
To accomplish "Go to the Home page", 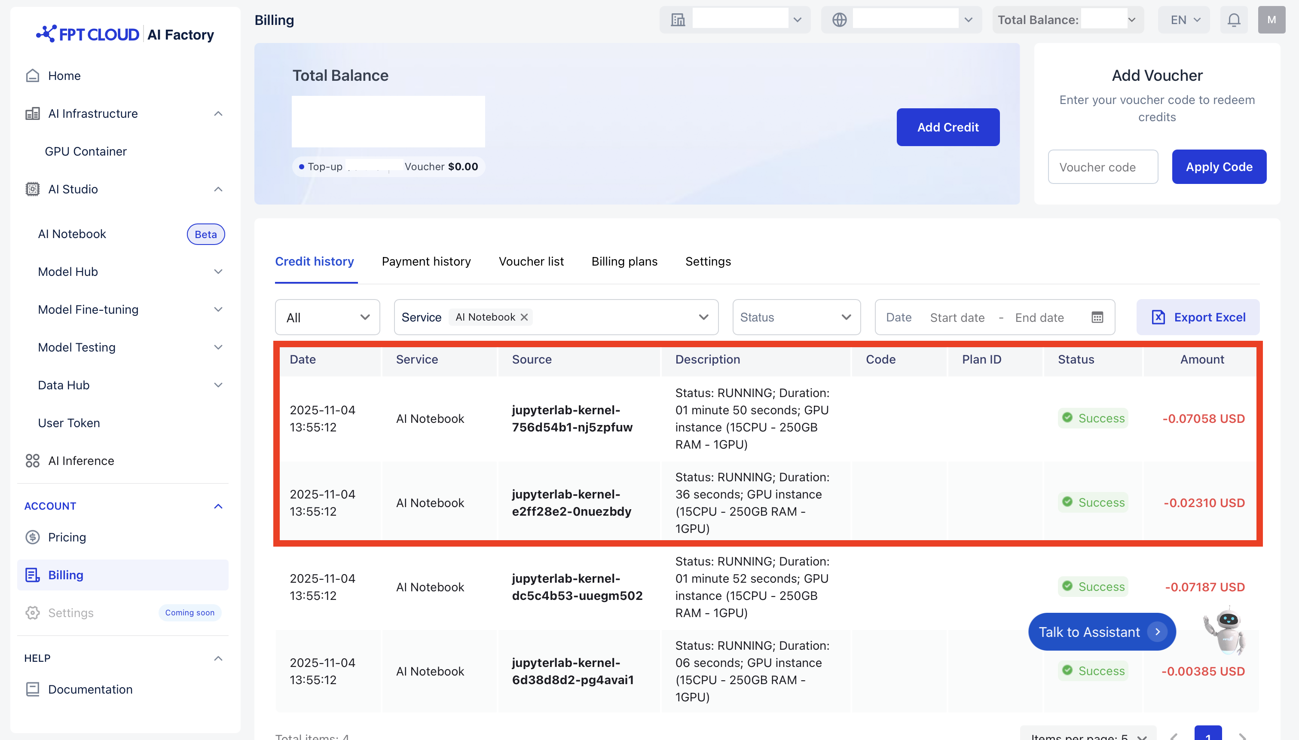I will pos(64,76).
